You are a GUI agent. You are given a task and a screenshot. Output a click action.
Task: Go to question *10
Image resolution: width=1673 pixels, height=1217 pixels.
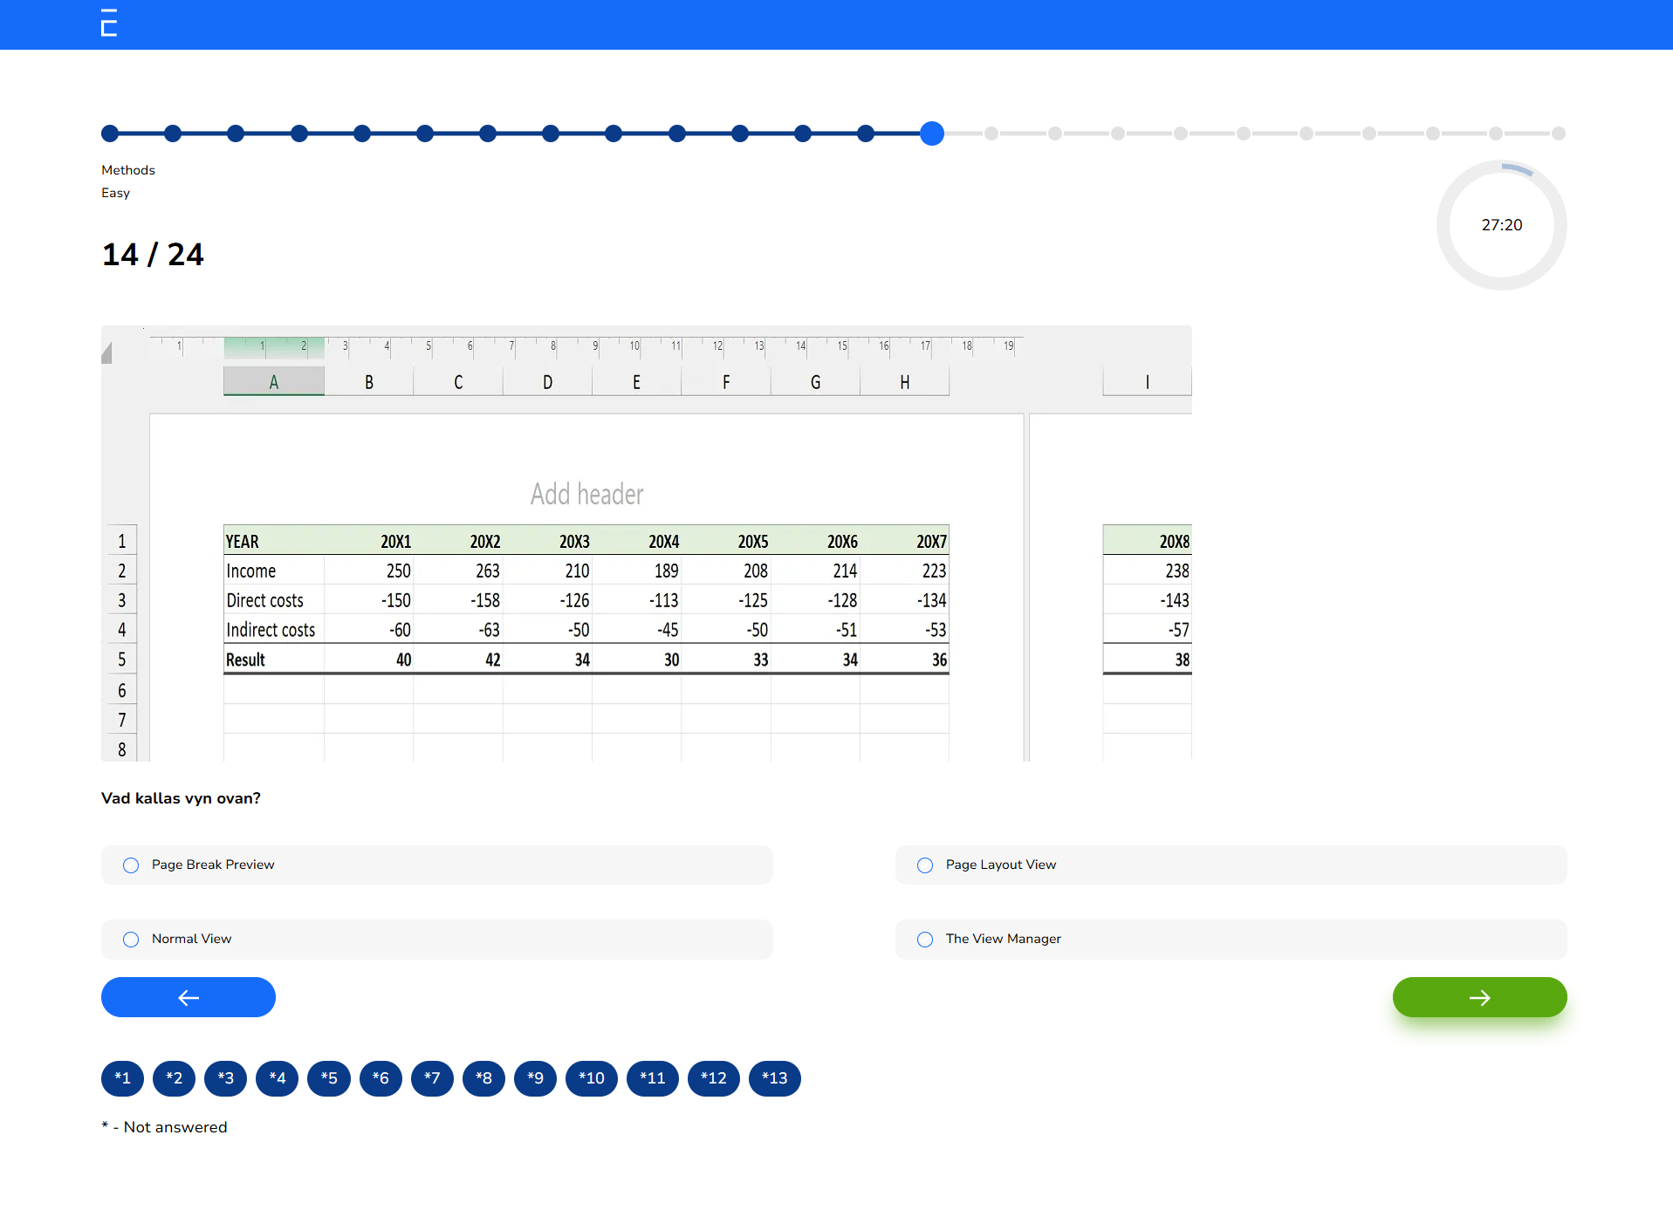coord(591,1078)
